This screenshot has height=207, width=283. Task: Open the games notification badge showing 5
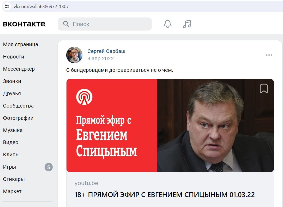[49, 167]
